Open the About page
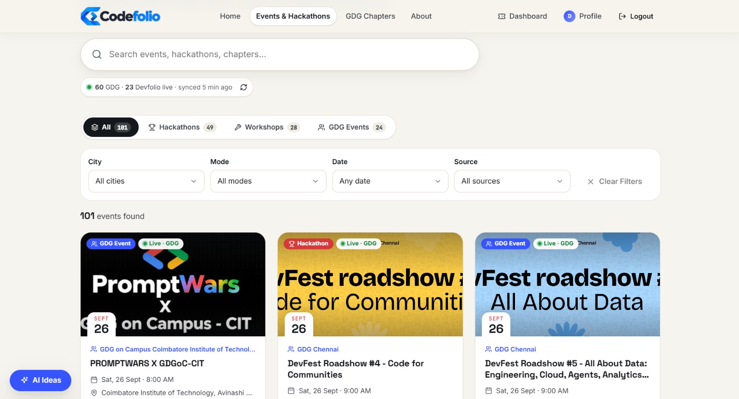739x399 pixels. [x=421, y=16]
